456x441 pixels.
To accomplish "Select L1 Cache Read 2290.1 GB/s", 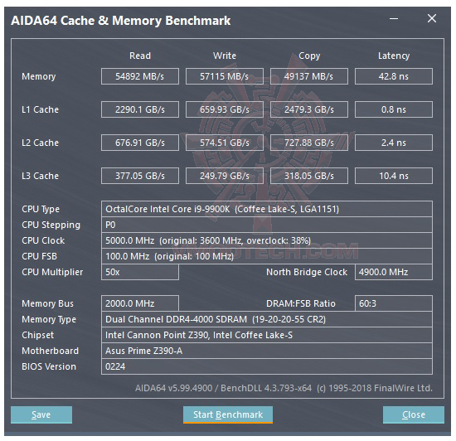I will [140, 109].
